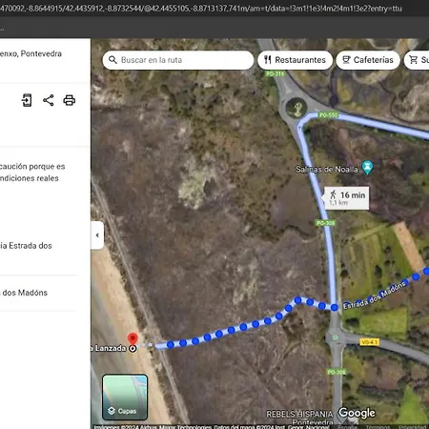Screen dimensions: 429x429
Task: Click the VG-4.1 road shield
Action: pyautogui.click(x=369, y=342)
